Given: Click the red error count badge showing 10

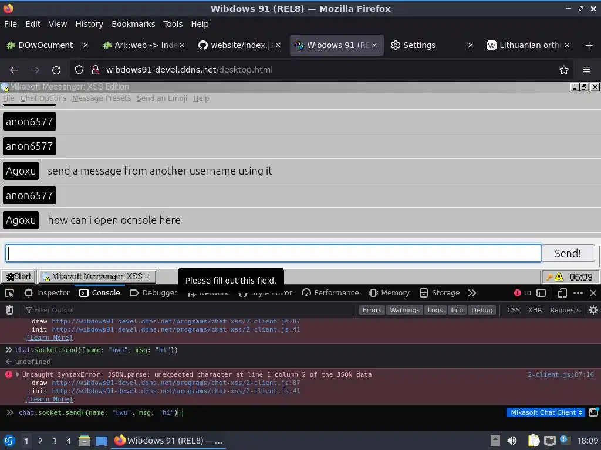Looking at the screenshot, I should 522,293.
